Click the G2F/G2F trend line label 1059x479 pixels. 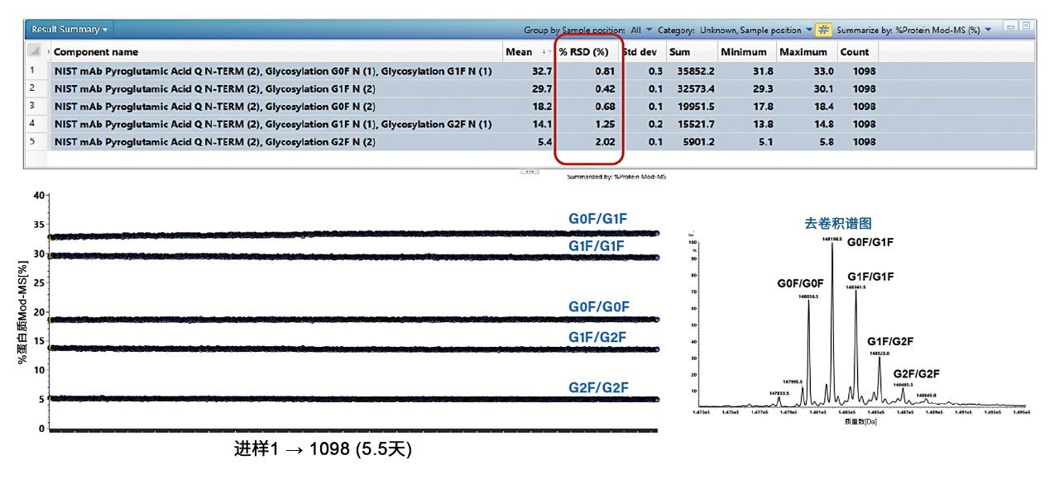coord(599,387)
